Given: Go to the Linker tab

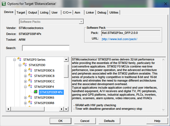Looking at the screenshot, I should [x=90, y=12].
